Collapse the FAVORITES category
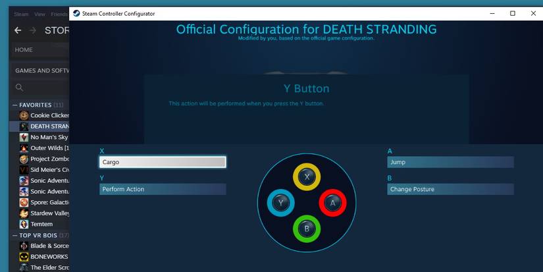This screenshot has width=543, height=272. click(x=15, y=105)
